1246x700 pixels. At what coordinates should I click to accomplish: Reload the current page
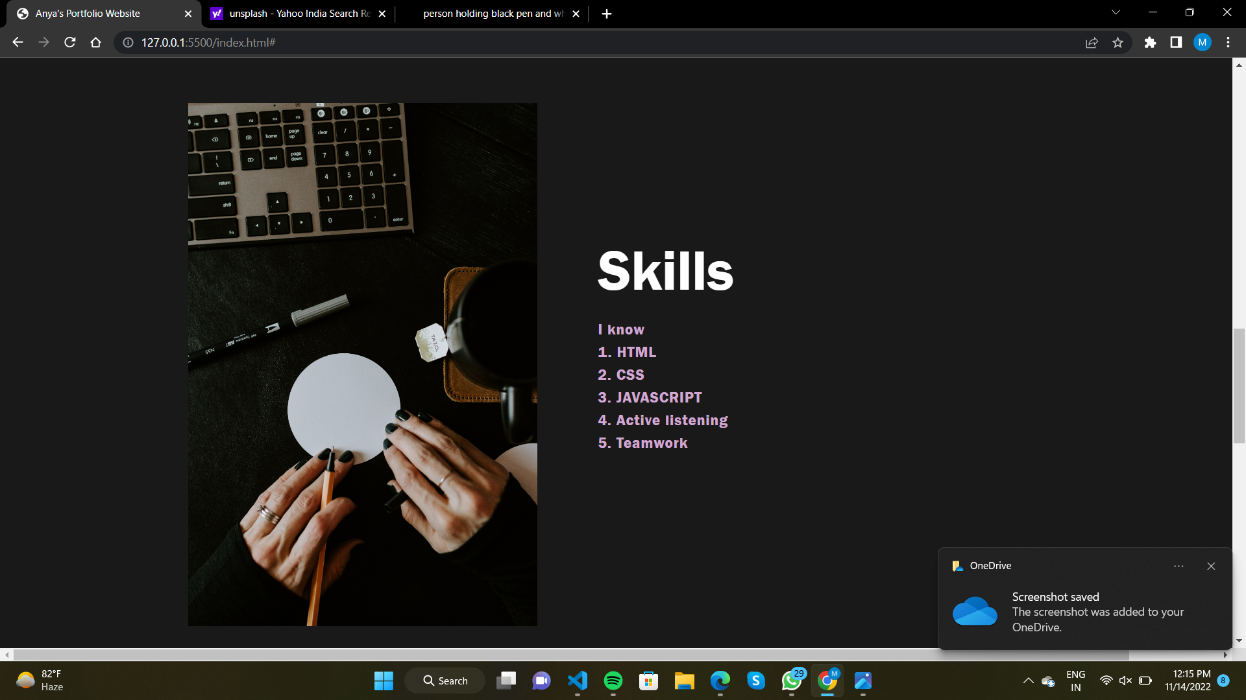coord(70,42)
